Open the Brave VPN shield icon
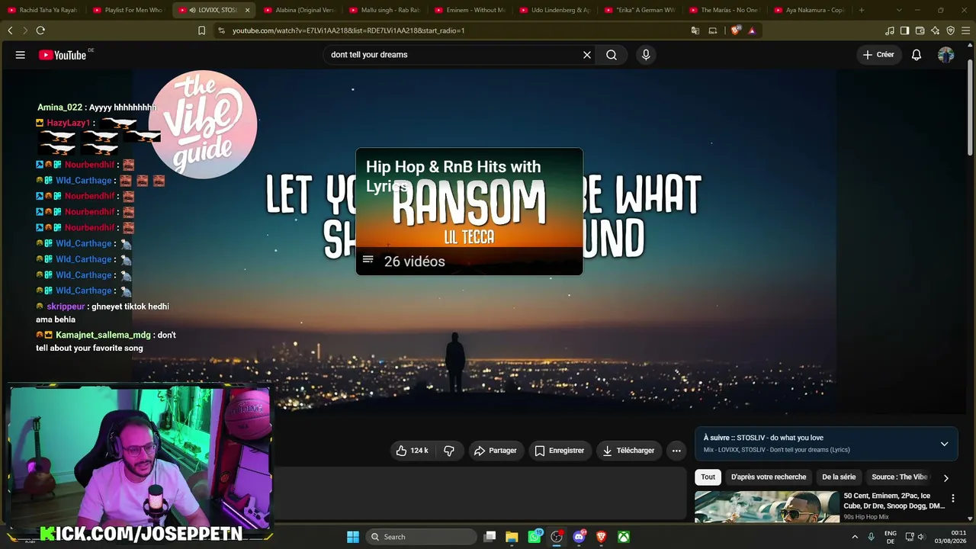Image resolution: width=976 pixels, height=549 pixels. (950, 30)
